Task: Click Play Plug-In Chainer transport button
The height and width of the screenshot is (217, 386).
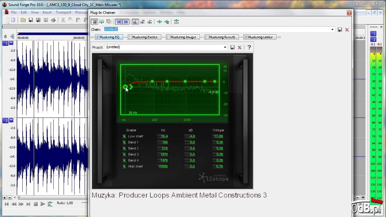Action: (x=50, y=204)
